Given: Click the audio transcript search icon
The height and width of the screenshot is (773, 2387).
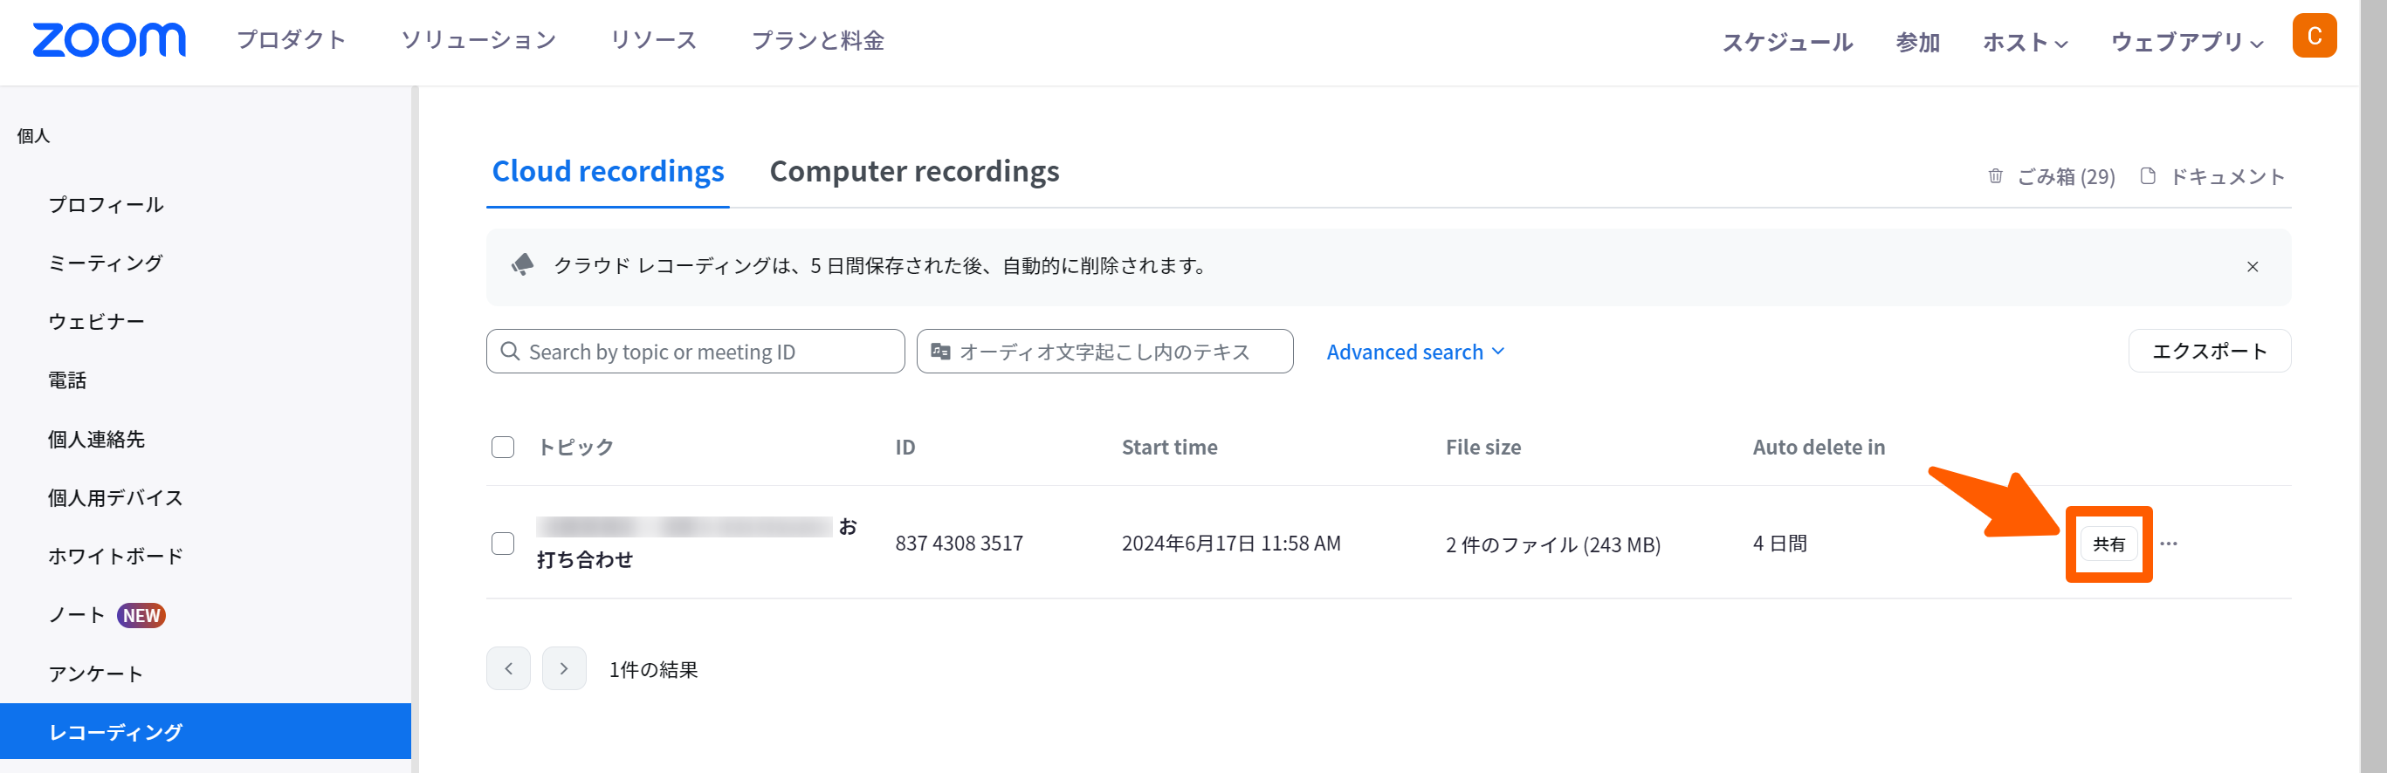Looking at the screenshot, I should click(x=940, y=352).
